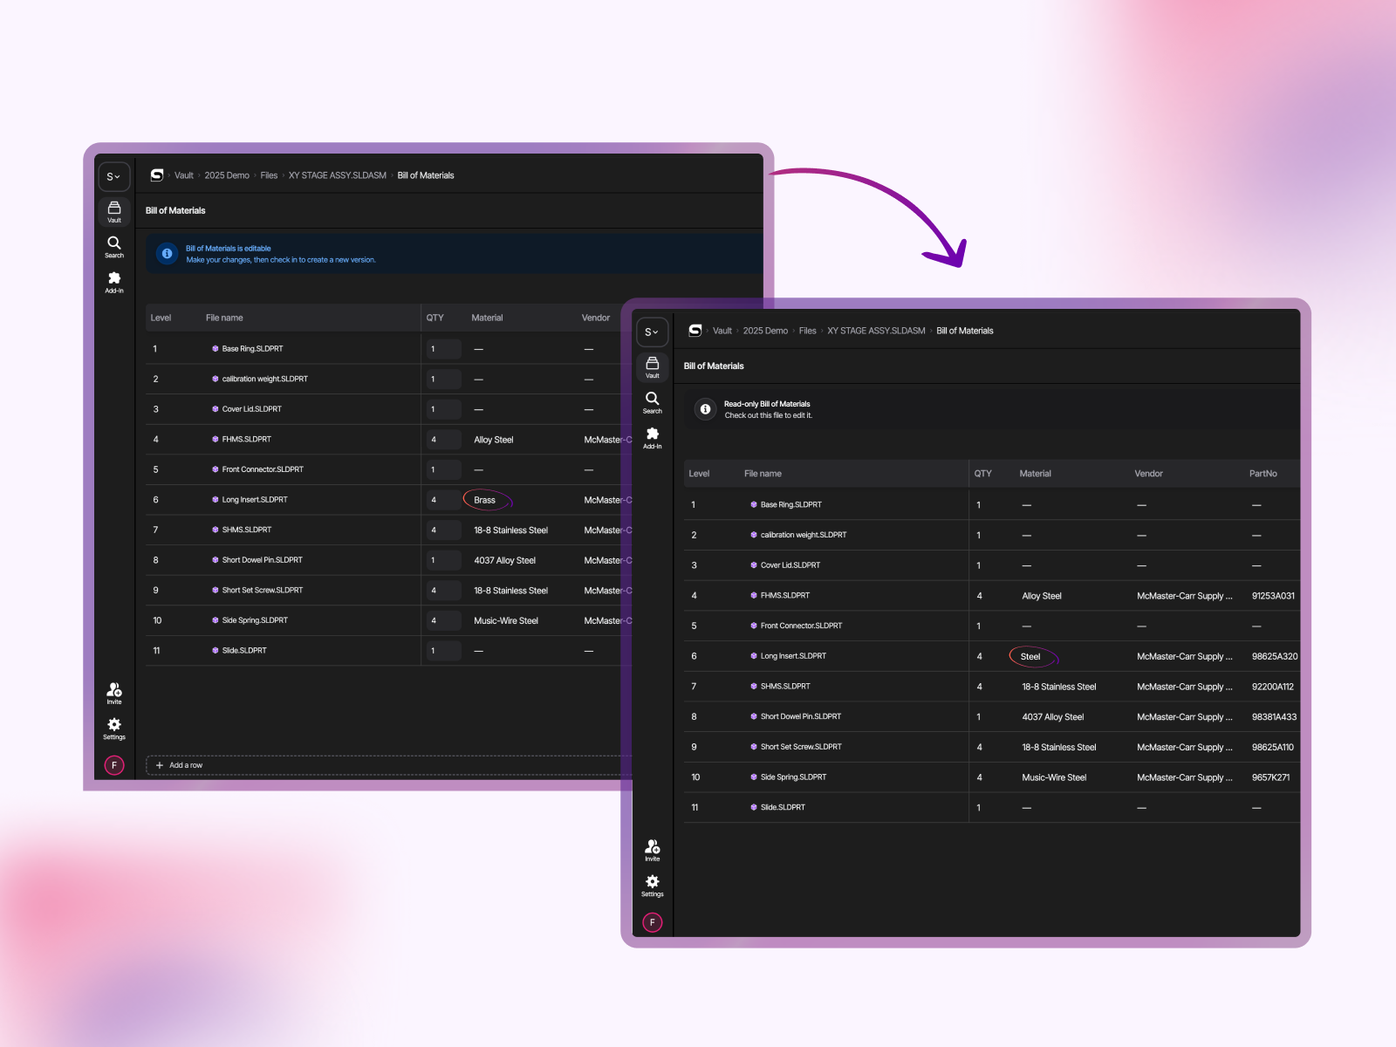
Task: Edit QTY field for Side Spring.SLDPRT in left window
Action: 443,620
